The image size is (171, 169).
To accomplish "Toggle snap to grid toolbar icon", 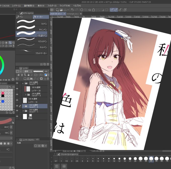I will 120,10.
